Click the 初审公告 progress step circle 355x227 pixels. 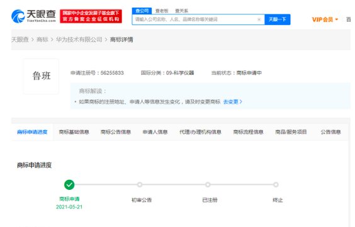click(140, 185)
